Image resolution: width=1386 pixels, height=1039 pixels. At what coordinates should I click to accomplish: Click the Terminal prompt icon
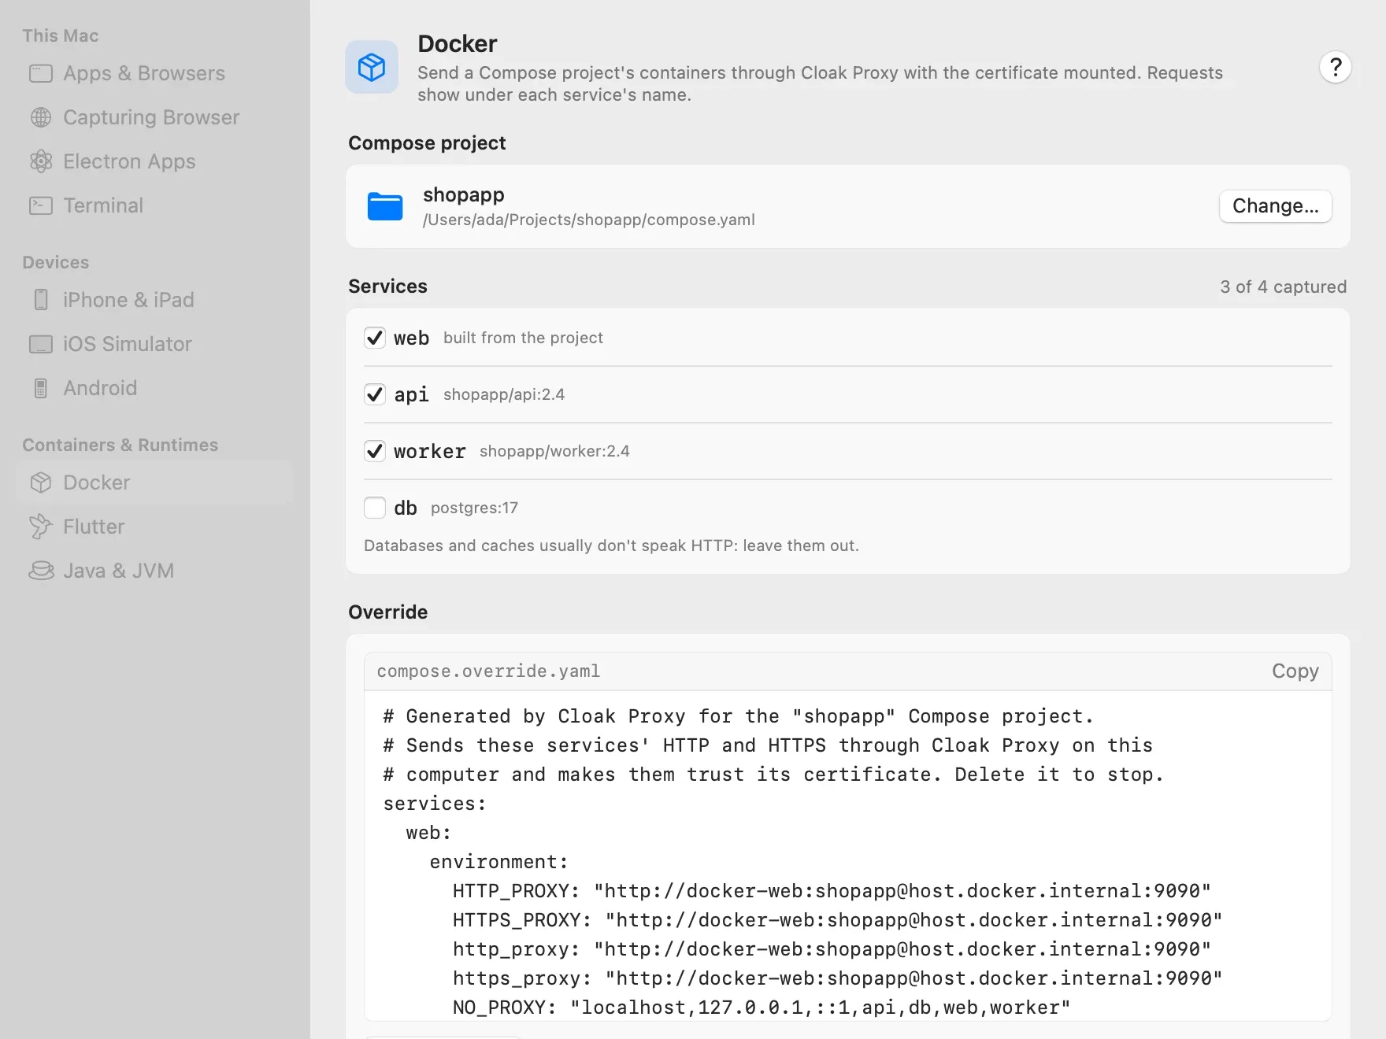pos(41,205)
